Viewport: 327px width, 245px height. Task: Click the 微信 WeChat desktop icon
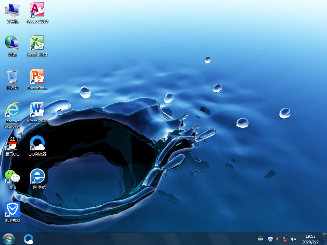coord(12,176)
